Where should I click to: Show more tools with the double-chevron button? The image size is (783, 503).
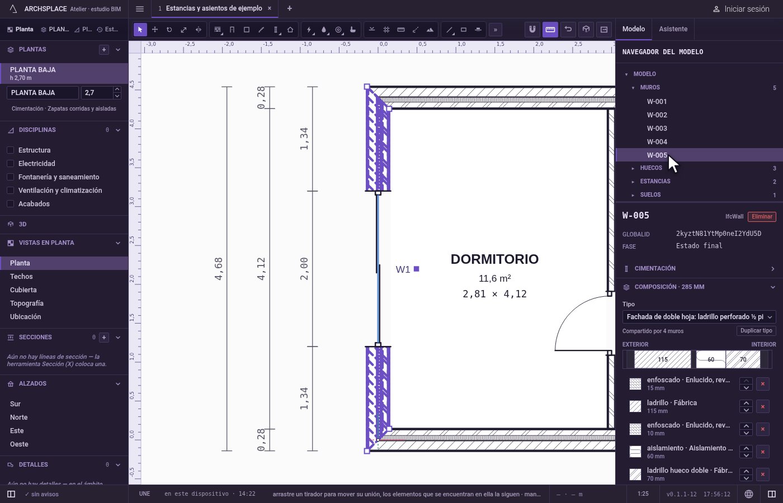coord(496,30)
